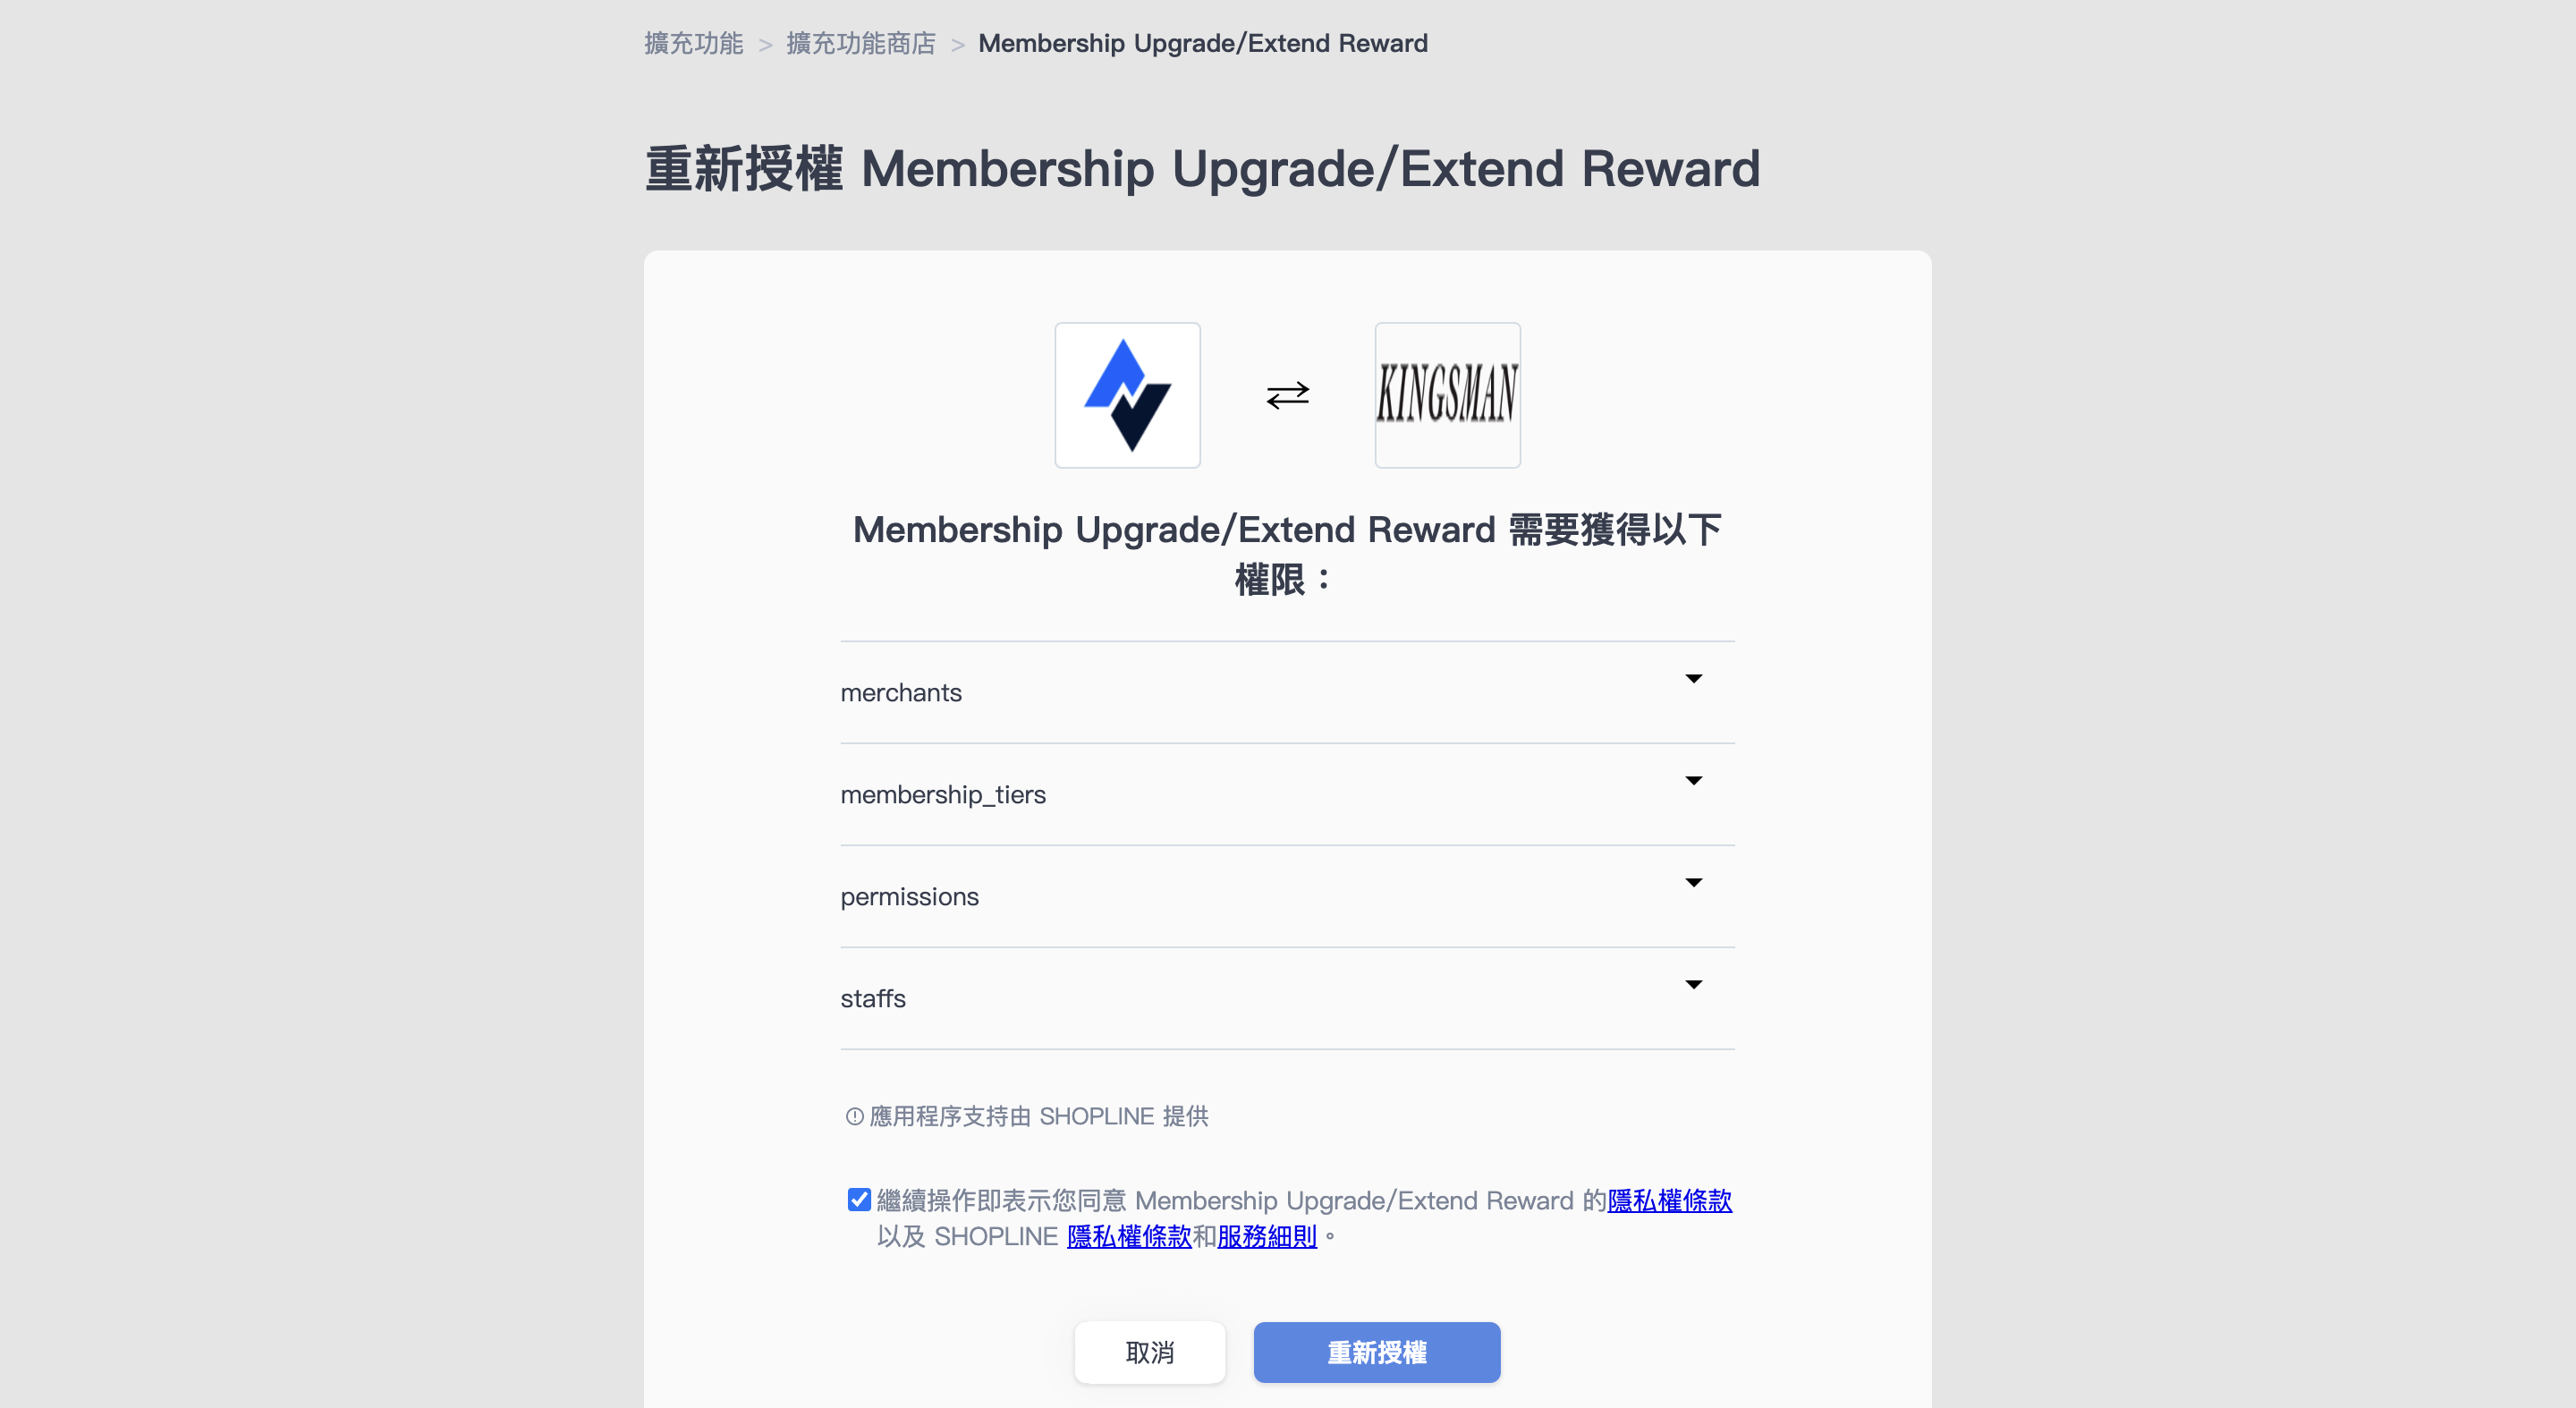Go to 擴充功能商店 breadcrumb
Image resolution: width=2576 pixels, height=1408 pixels.
click(861, 44)
